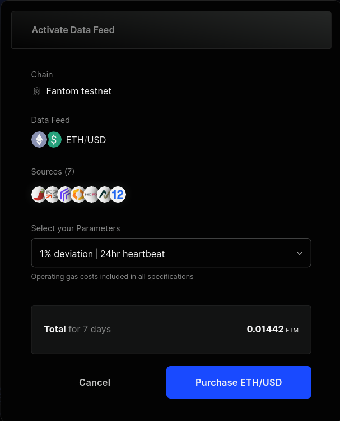340x421 pixels.
Task: Click the orange hexagon brackets source icon
Action: point(78,195)
